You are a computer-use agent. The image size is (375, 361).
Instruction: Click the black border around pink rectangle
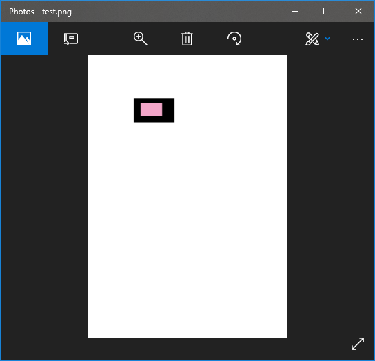tap(169, 110)
